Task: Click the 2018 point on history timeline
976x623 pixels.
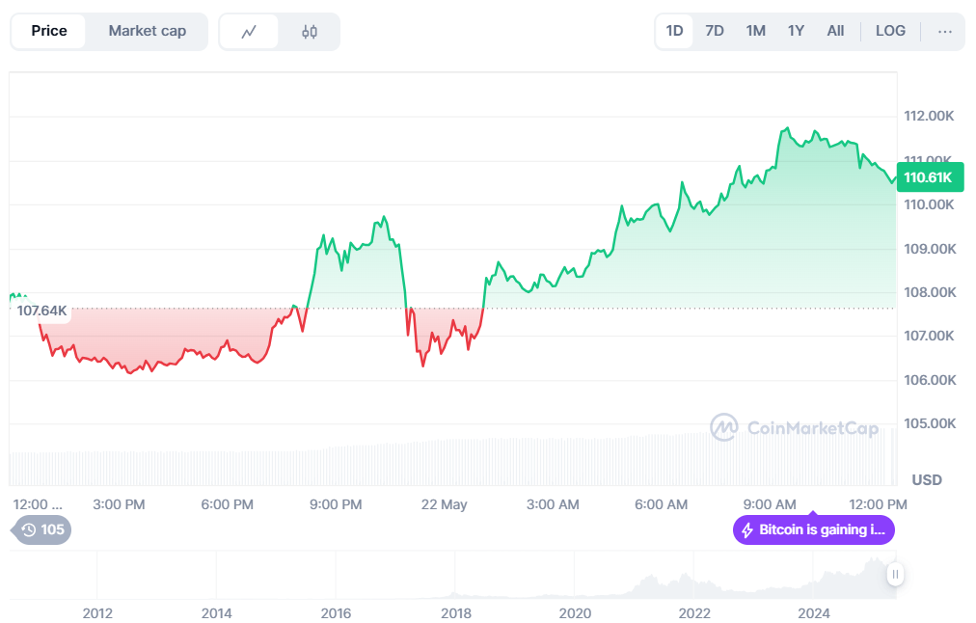Action: (x=455, y=612)
